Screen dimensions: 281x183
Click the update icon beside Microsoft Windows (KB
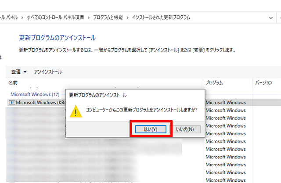[x=12, y=102]
